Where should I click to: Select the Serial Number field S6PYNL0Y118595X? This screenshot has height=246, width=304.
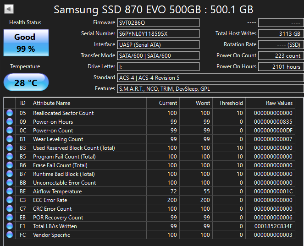point(158,34)
